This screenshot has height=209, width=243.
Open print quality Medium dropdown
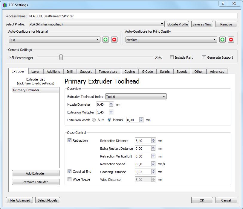171,40
